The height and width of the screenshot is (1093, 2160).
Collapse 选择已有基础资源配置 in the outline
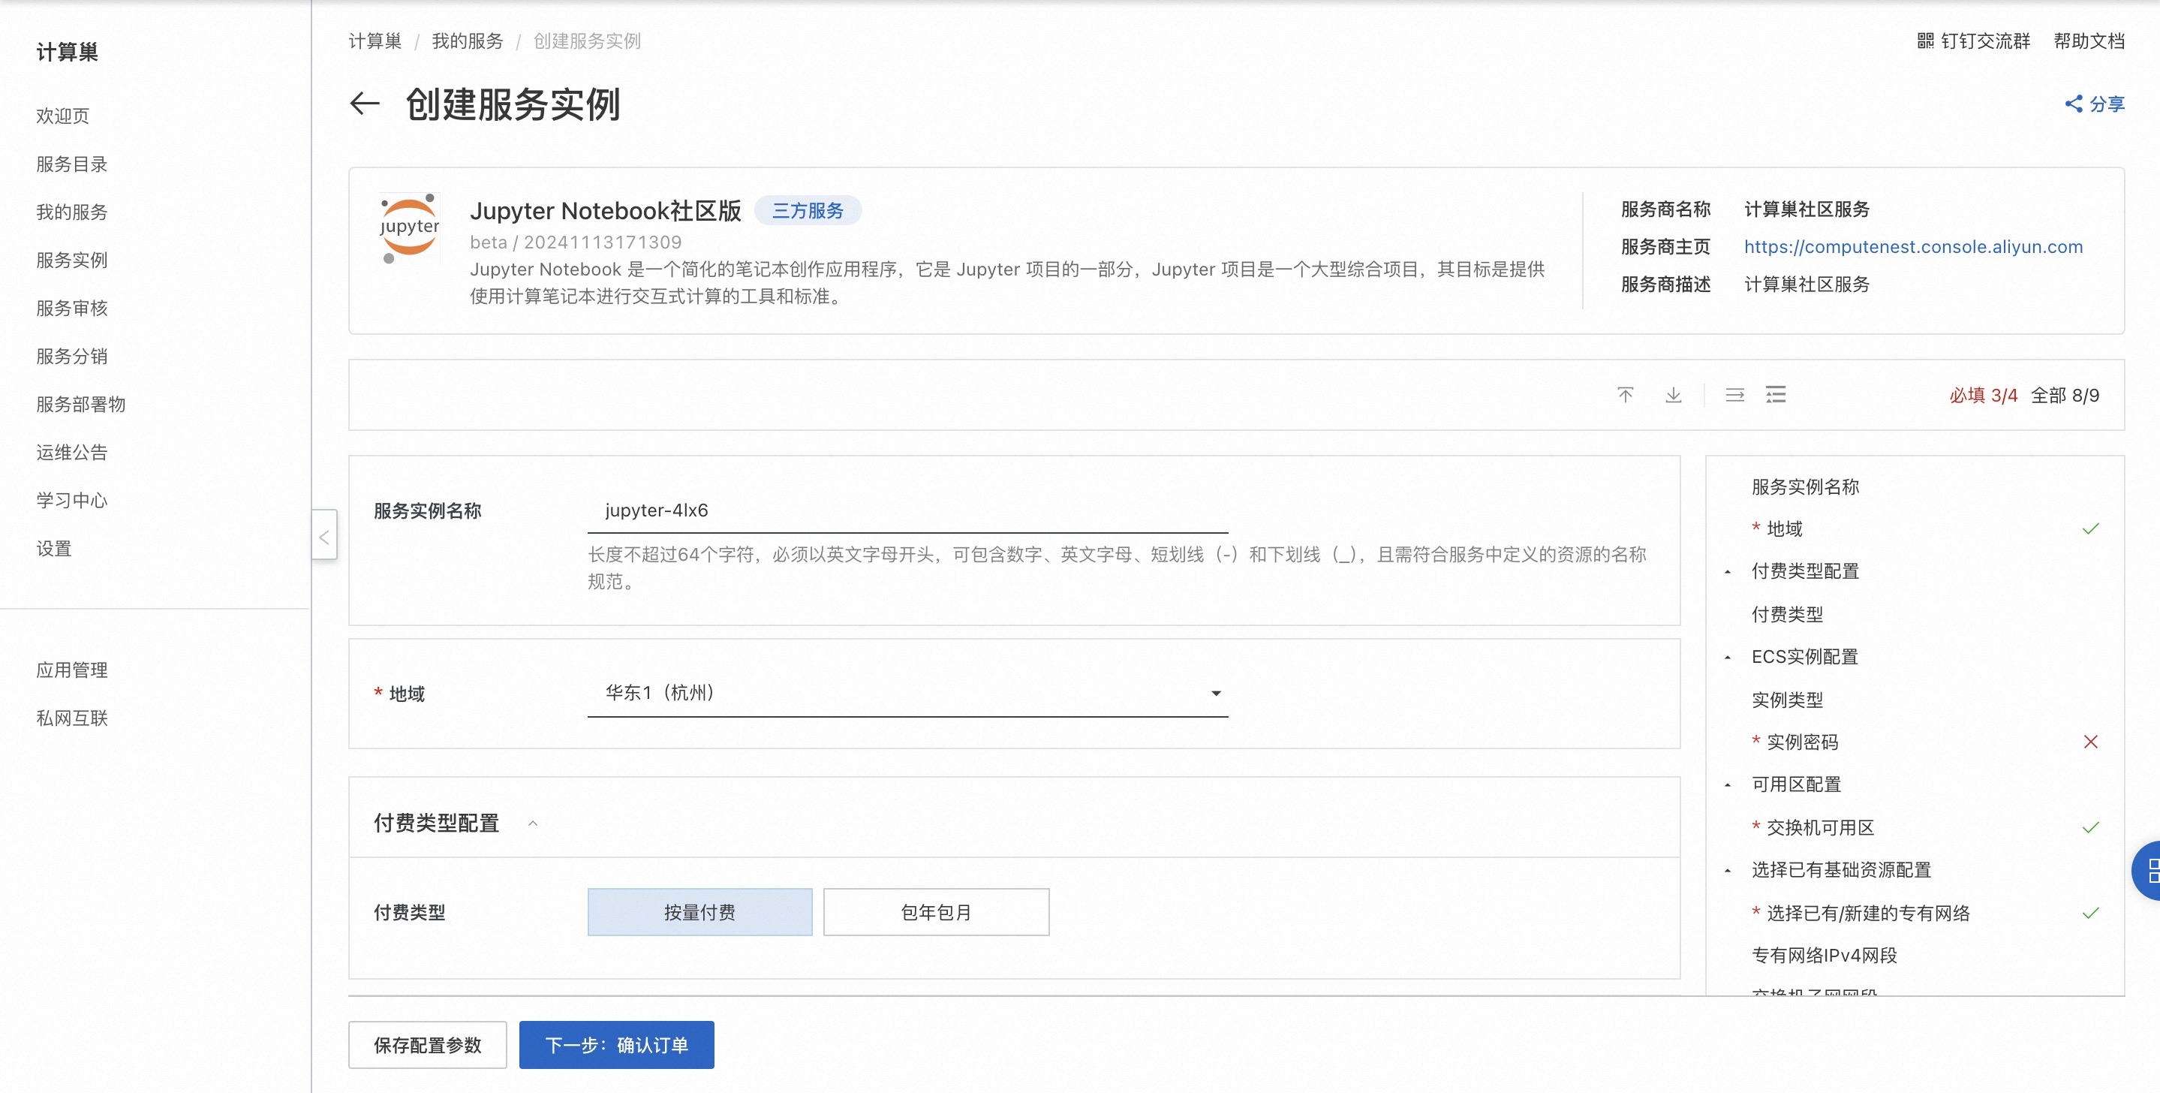[1728, 871]
